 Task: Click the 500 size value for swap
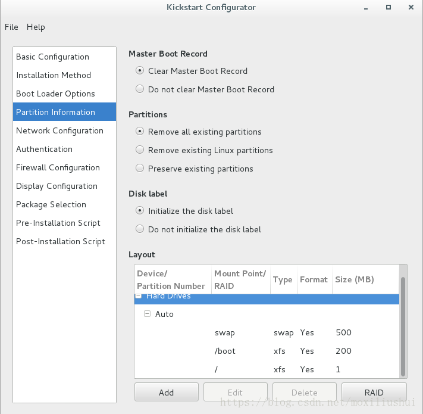click(343, 332)
